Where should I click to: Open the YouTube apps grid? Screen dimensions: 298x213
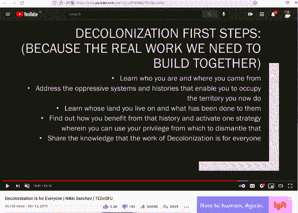[262, 14]
